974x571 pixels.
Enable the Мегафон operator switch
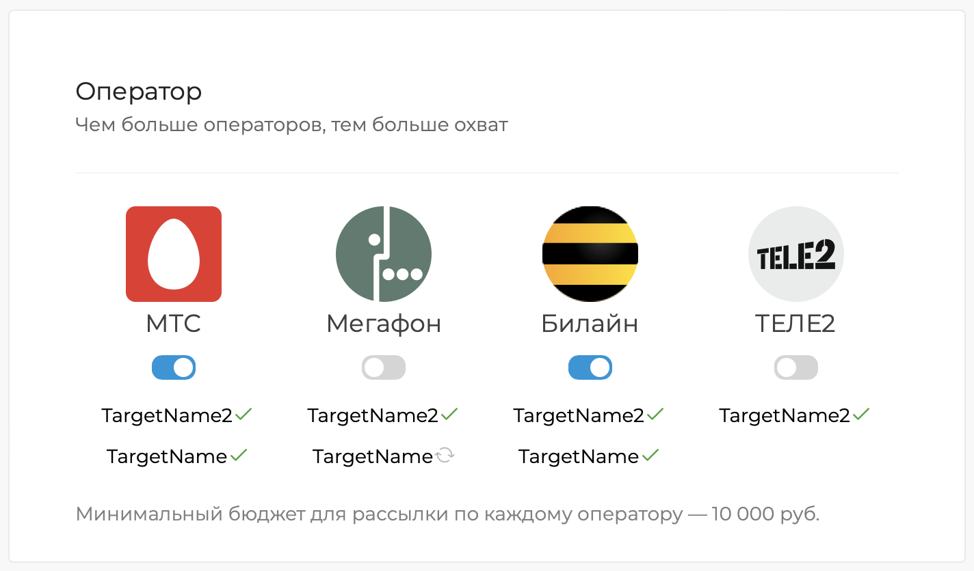pyautogui.click(x=383, y=367)
